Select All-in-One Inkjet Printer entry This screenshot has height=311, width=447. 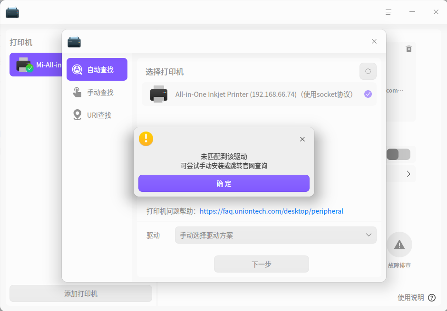[259, 94]
